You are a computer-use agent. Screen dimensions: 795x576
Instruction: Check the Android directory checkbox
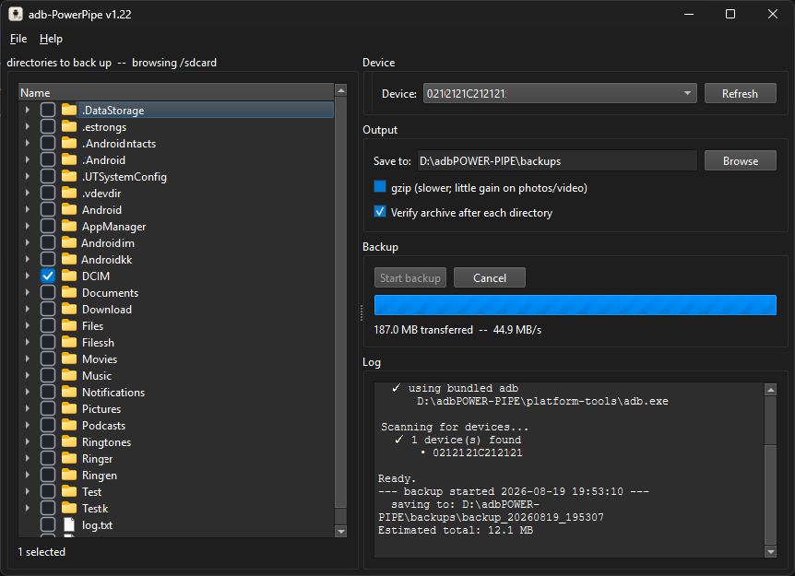[x=48, y=209]
